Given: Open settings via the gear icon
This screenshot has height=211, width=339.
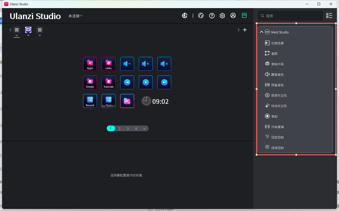Looking at the screenshot, I should pos(222,16).
